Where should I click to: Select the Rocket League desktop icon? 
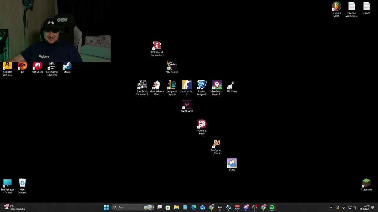point(202,88)
